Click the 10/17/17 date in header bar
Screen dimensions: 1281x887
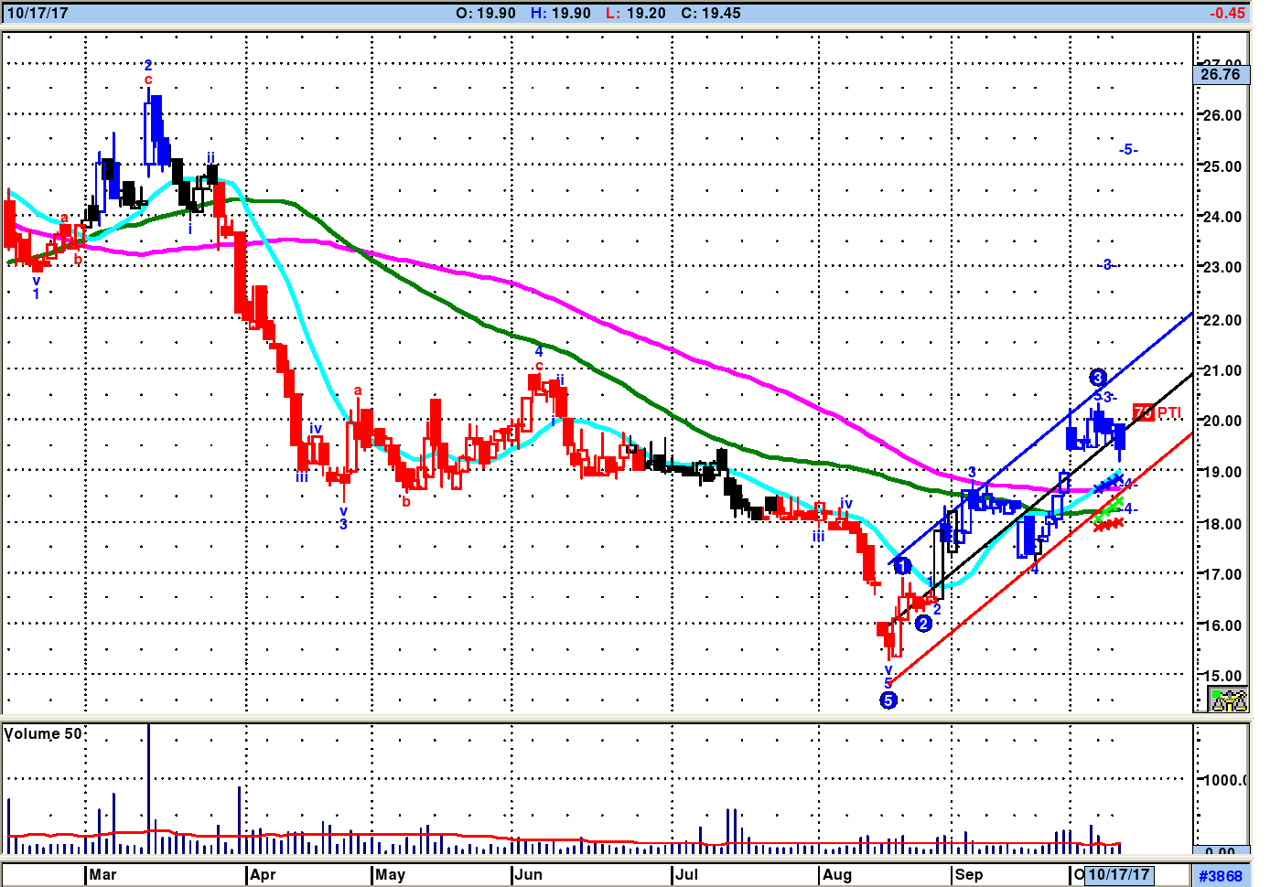pyautogui.click(x=38, y=13)
